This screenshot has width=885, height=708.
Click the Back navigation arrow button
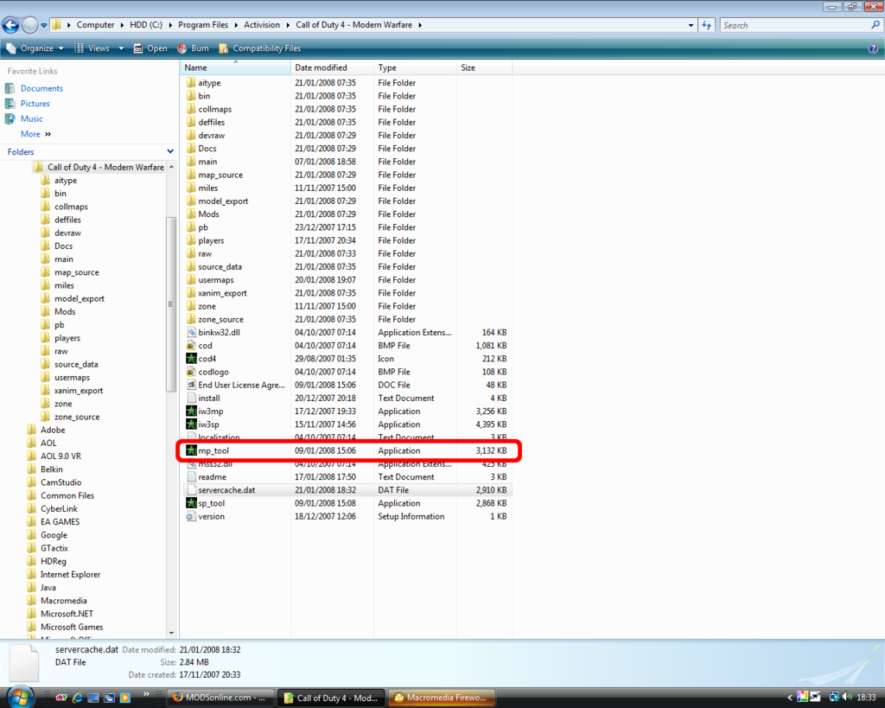[x=11, y=25]
